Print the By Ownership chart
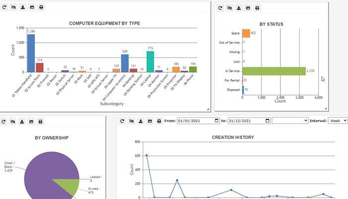 [x=40, y=121]
